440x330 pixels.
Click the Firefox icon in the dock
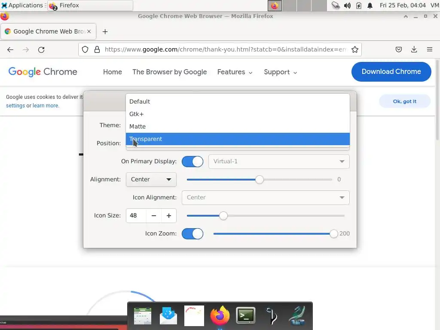coord(220,315)
